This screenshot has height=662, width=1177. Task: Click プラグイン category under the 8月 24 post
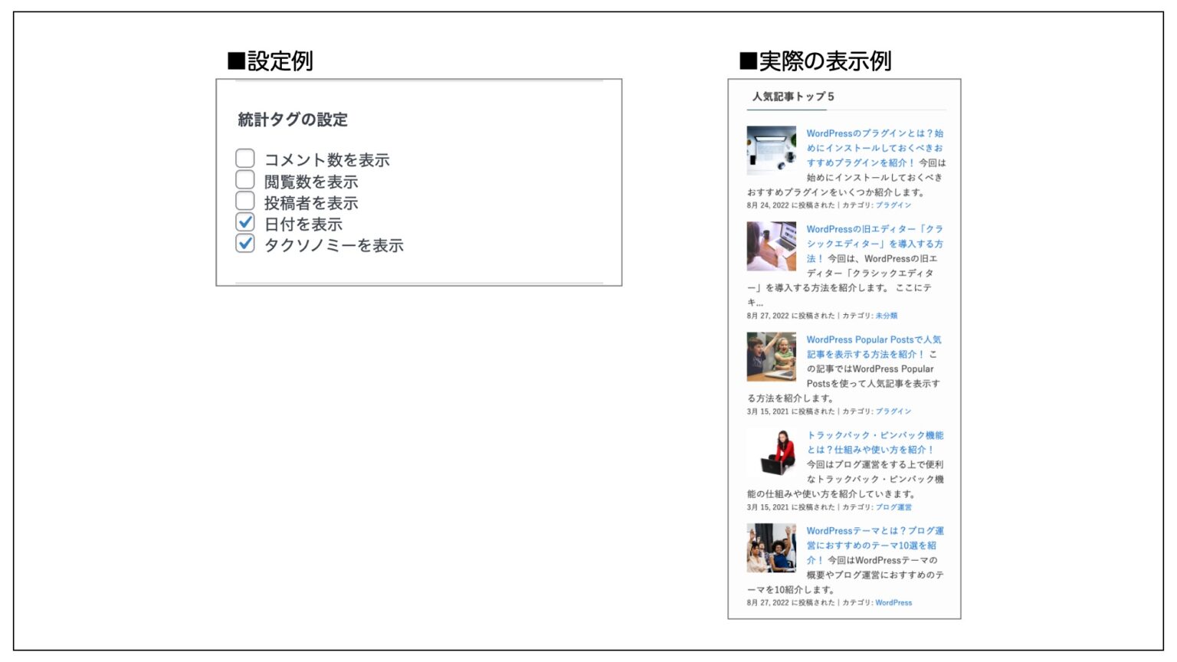(x=893, y=205)
